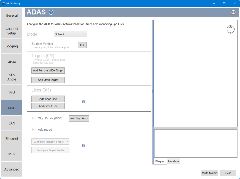Screen dimensions: 240x179
Task: Open Configure Target via radio dropdown
Action: [x=50, y=142]
